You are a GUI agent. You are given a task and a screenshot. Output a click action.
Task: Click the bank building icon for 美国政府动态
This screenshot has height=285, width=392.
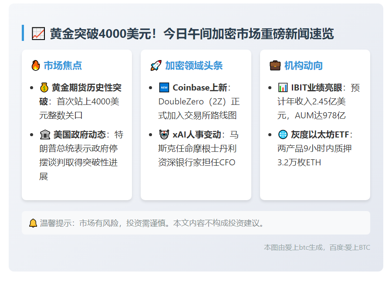pos(44,135)
